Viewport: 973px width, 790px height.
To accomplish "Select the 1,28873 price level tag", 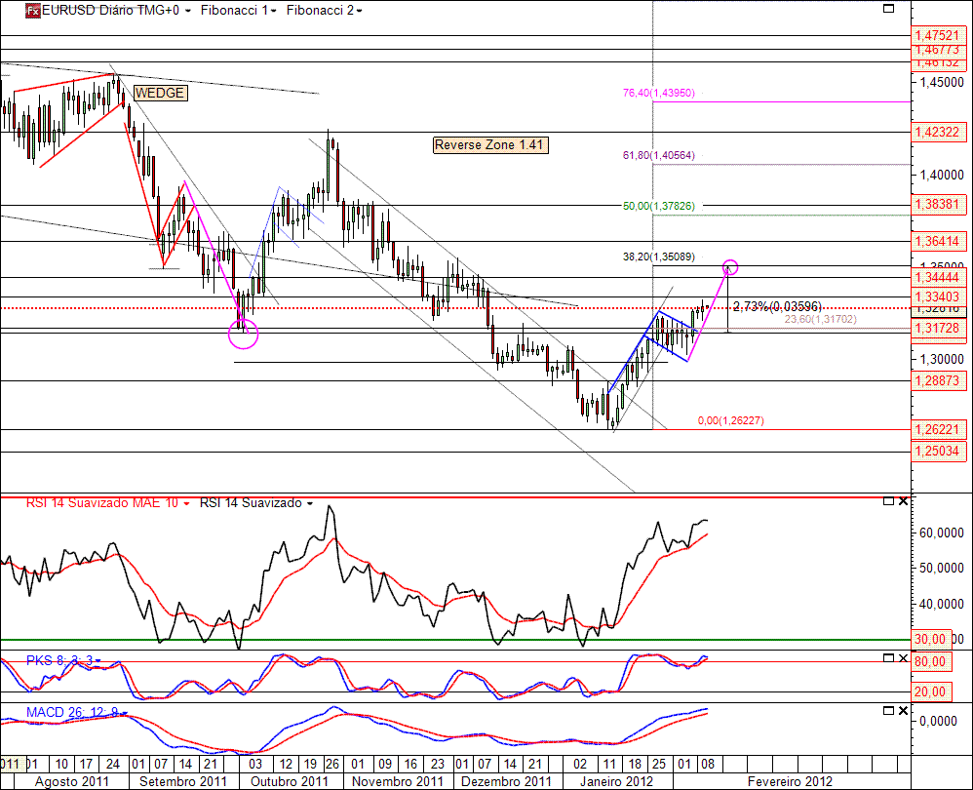I will click(938, 381).
